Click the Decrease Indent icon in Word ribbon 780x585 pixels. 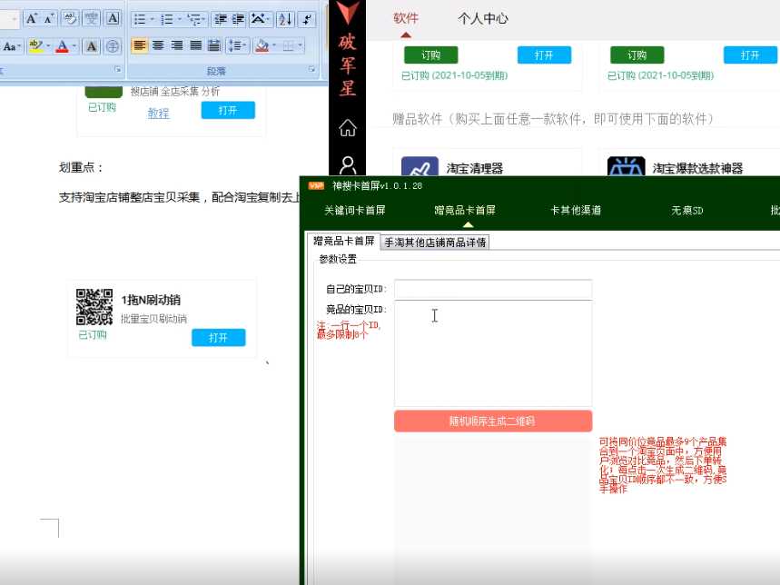tap(221, 19)
